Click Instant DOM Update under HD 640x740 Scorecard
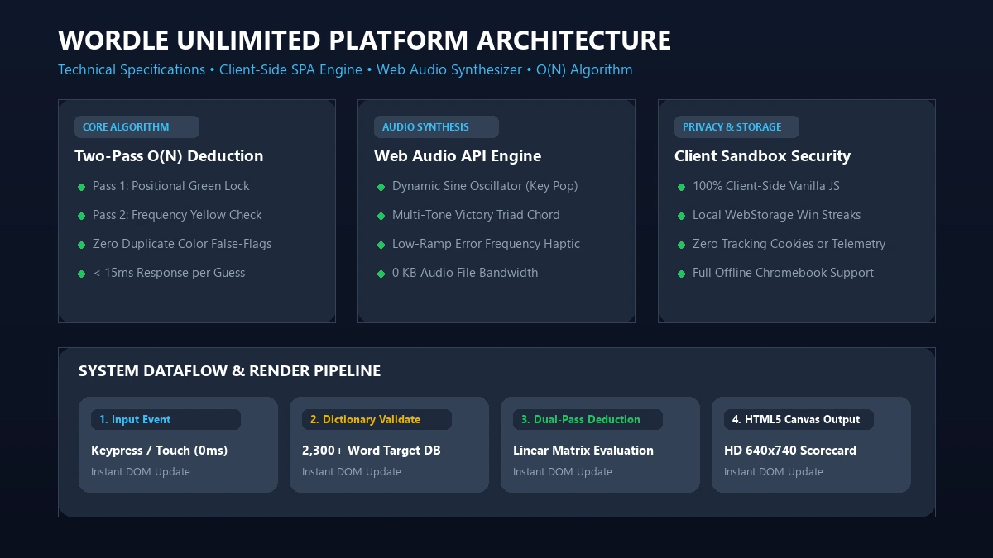 click(x=774, y=472)
